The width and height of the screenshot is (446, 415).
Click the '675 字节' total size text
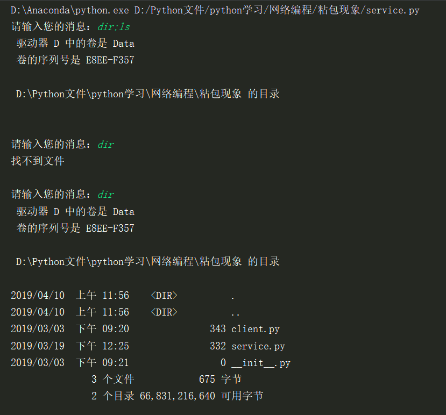click(x=220, y=379)
